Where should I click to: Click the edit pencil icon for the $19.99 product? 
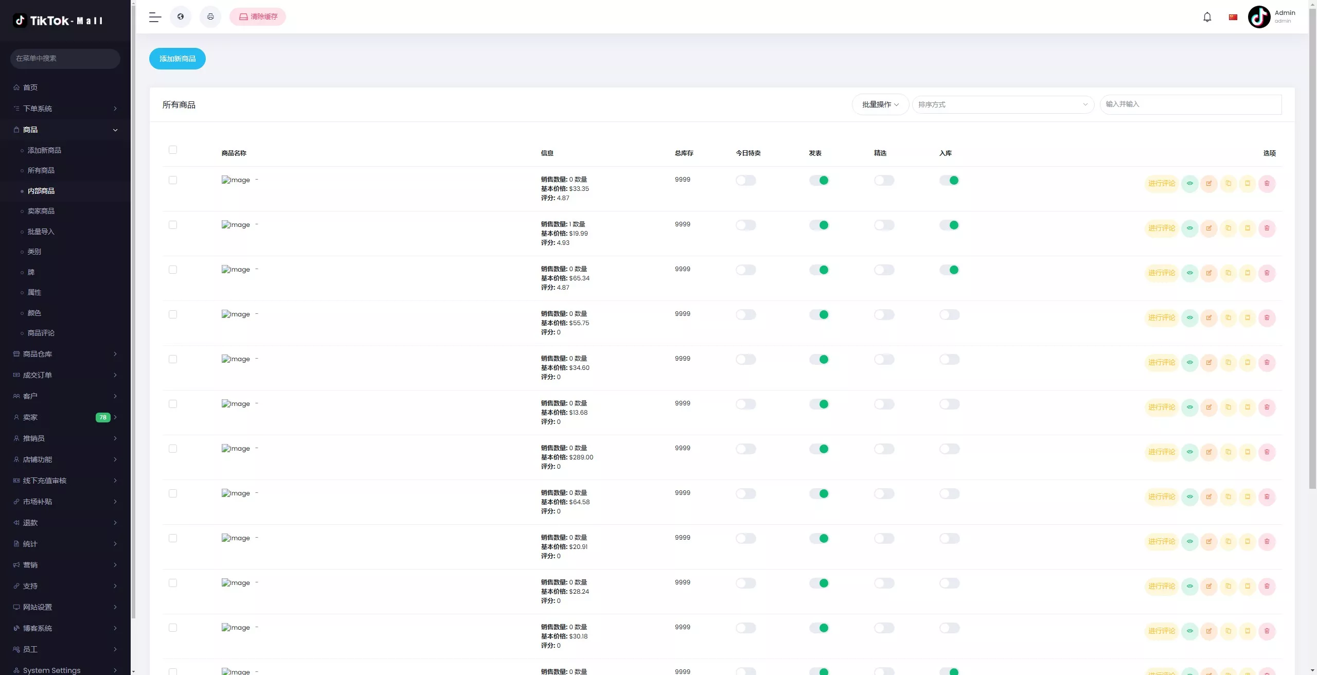tap(1208, 228)
